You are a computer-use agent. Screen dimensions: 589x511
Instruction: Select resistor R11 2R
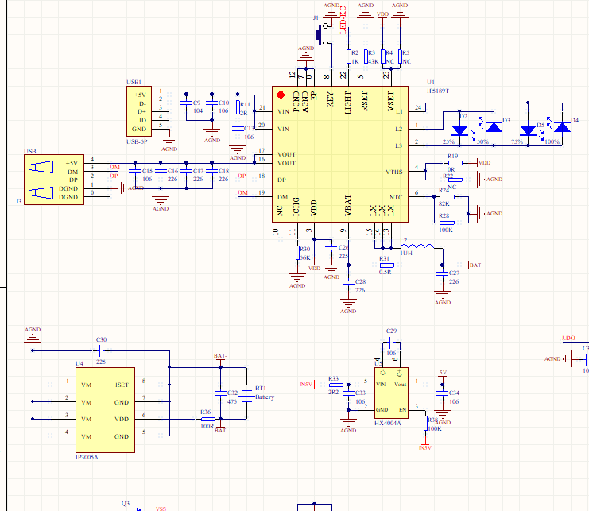238,107
